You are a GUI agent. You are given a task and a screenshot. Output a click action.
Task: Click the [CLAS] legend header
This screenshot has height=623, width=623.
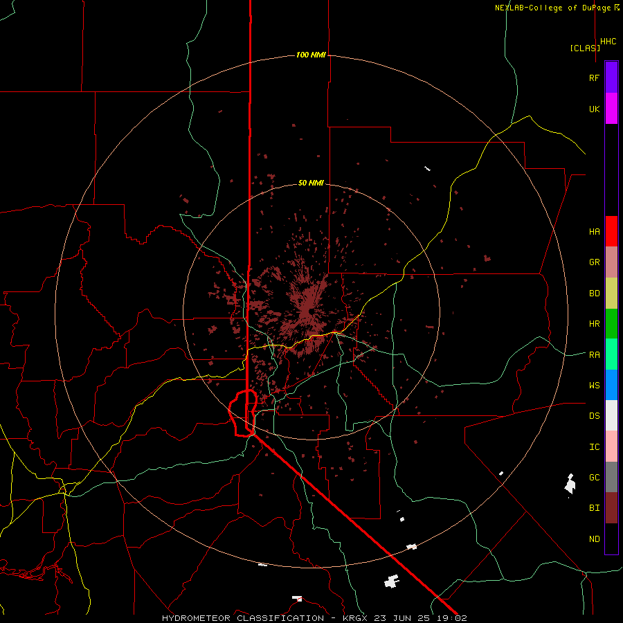click(x=585, y=48)
